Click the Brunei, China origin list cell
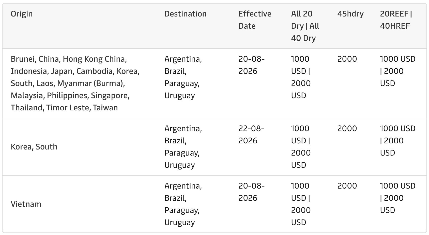Viewport: 429px width, 235px height. click(75, 83)
